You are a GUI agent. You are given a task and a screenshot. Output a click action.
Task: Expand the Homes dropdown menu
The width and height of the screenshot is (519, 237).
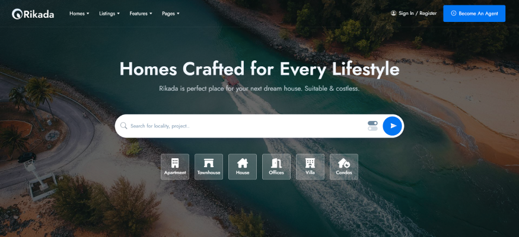tap(79, 14)
